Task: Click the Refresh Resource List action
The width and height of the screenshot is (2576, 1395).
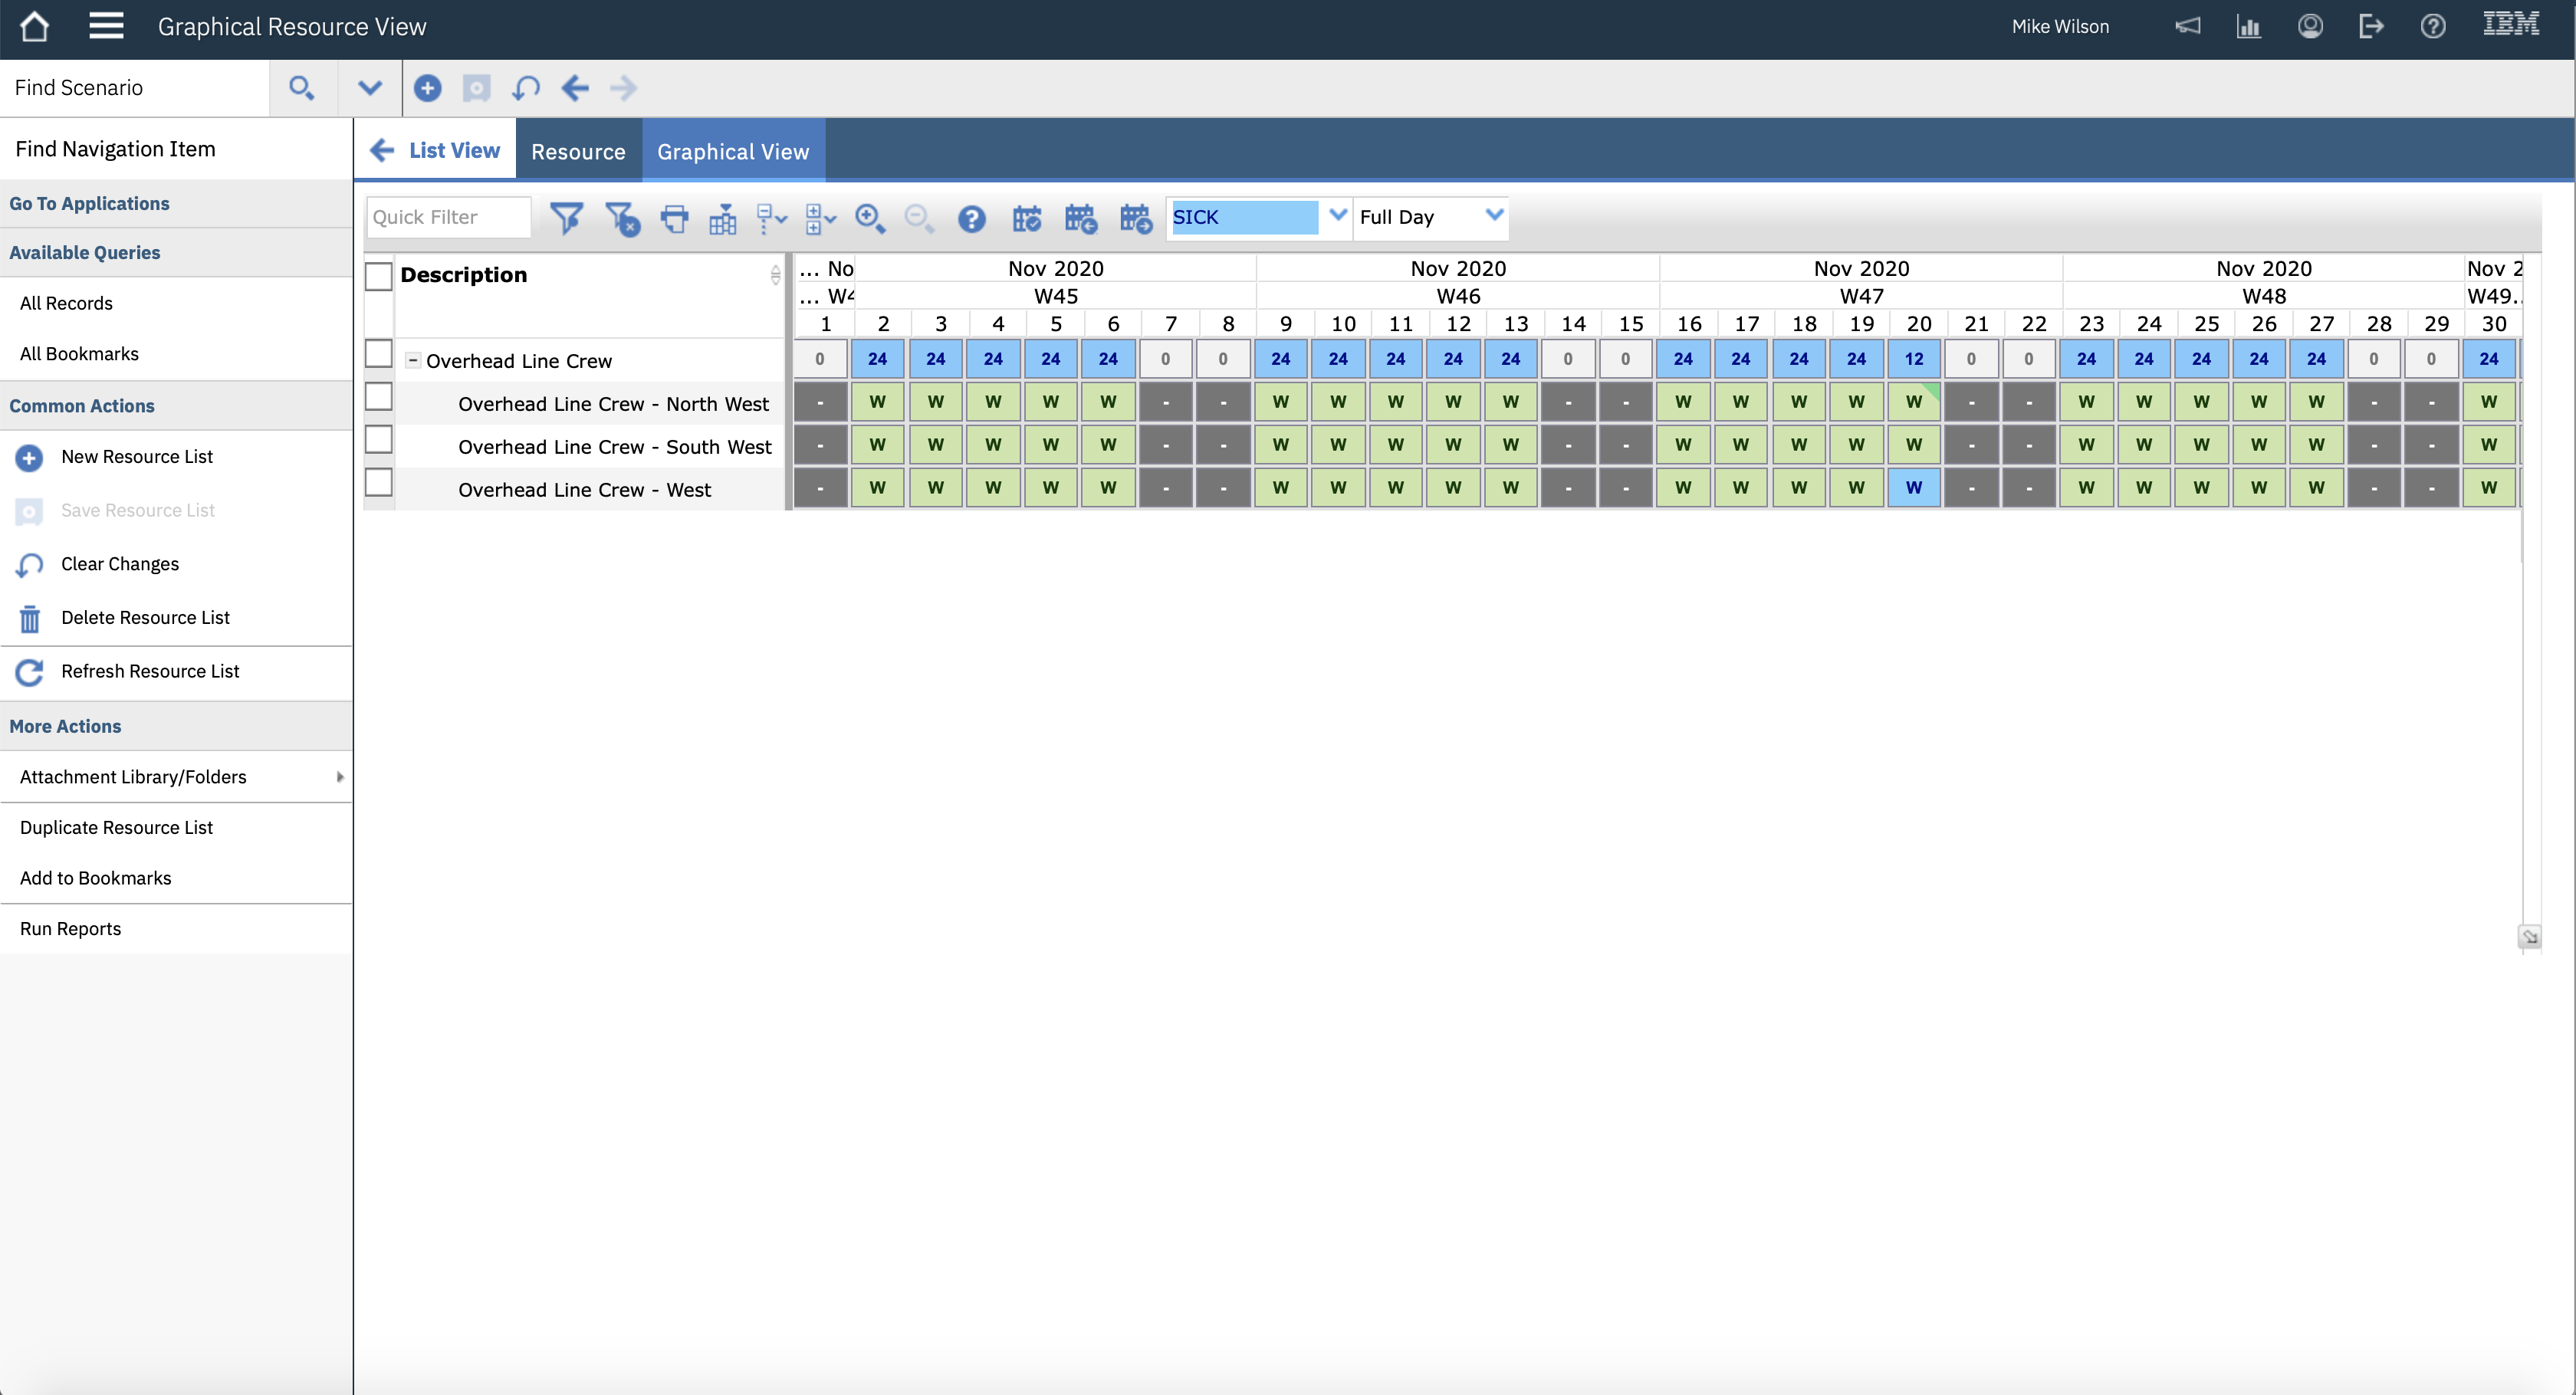Action: pos(150,671)
